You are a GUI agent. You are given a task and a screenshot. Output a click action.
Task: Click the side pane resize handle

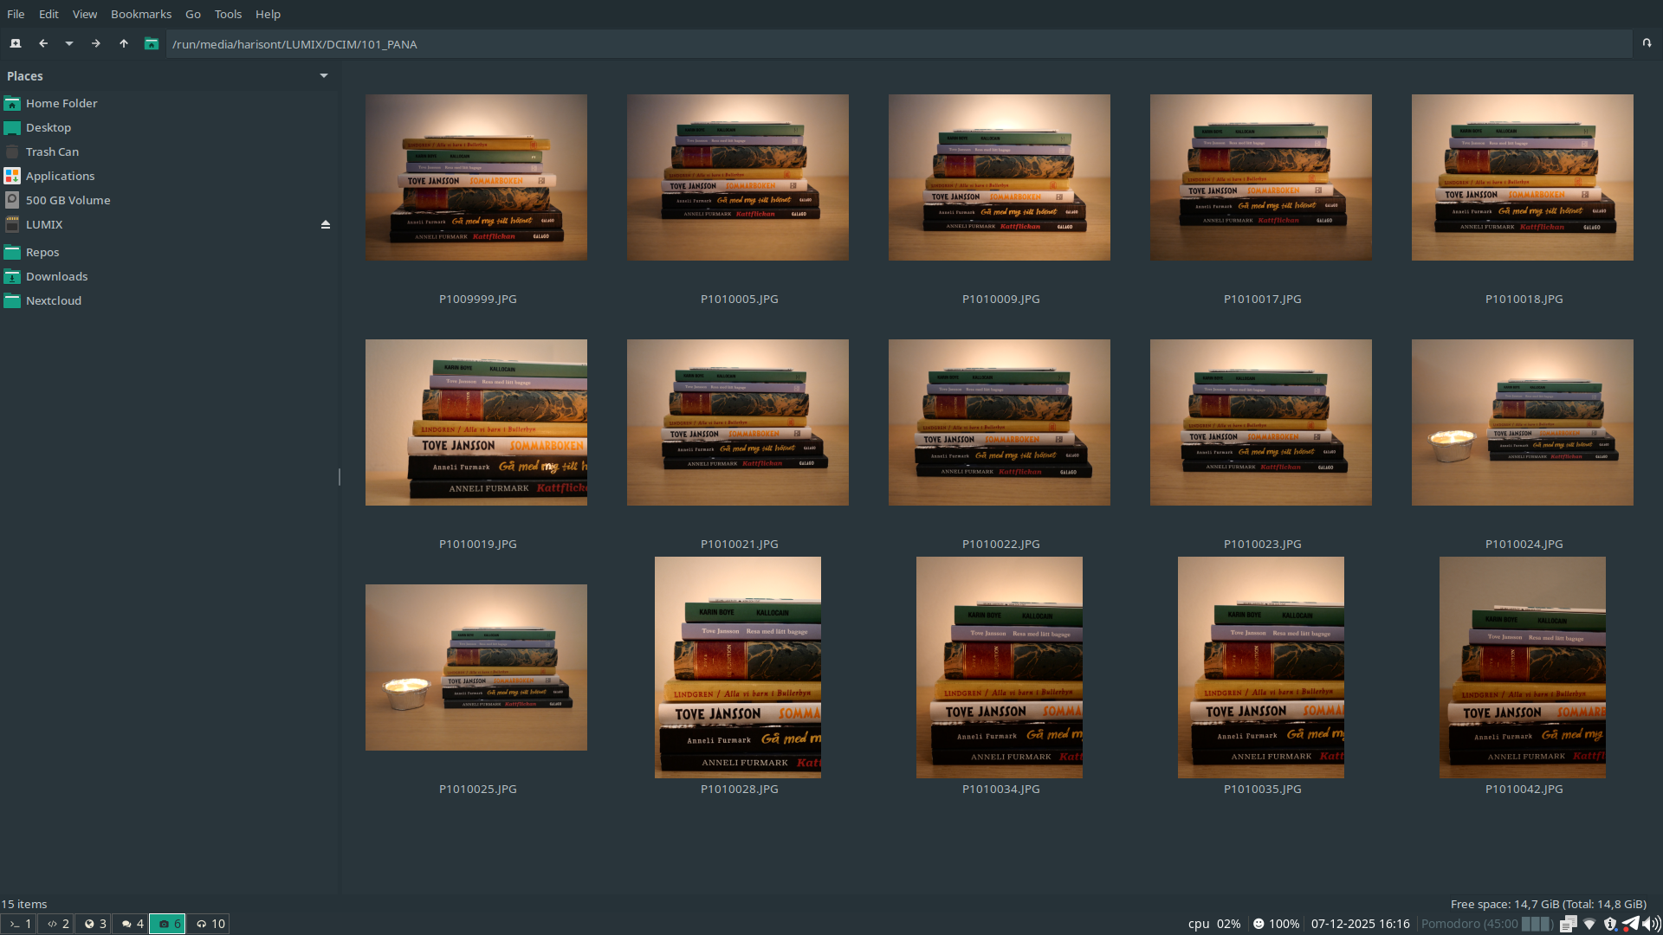tap(340, 477)
